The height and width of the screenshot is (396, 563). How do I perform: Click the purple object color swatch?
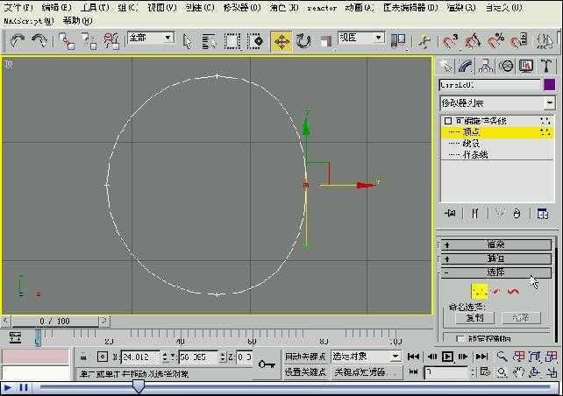coord(549,85)
